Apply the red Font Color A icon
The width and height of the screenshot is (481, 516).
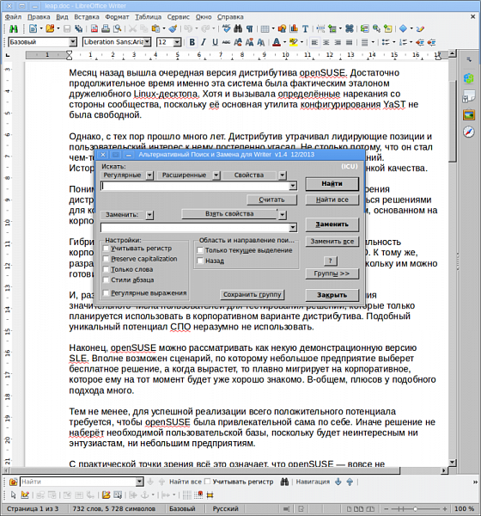pyautogui.click(x=277, y=42)
